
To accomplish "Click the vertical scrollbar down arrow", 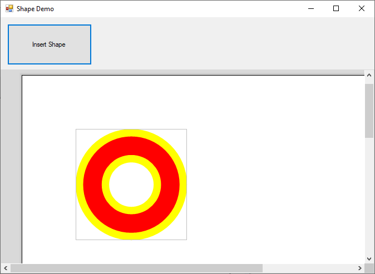I will pyautogui.click(x=369, y=258).
